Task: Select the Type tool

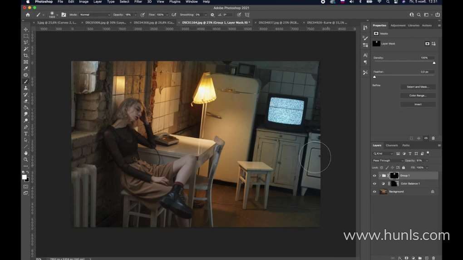Action: tap(26, 134)
